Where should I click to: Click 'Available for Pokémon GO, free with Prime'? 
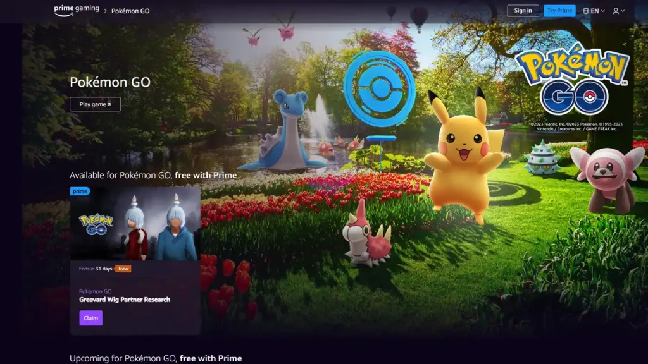153,175
